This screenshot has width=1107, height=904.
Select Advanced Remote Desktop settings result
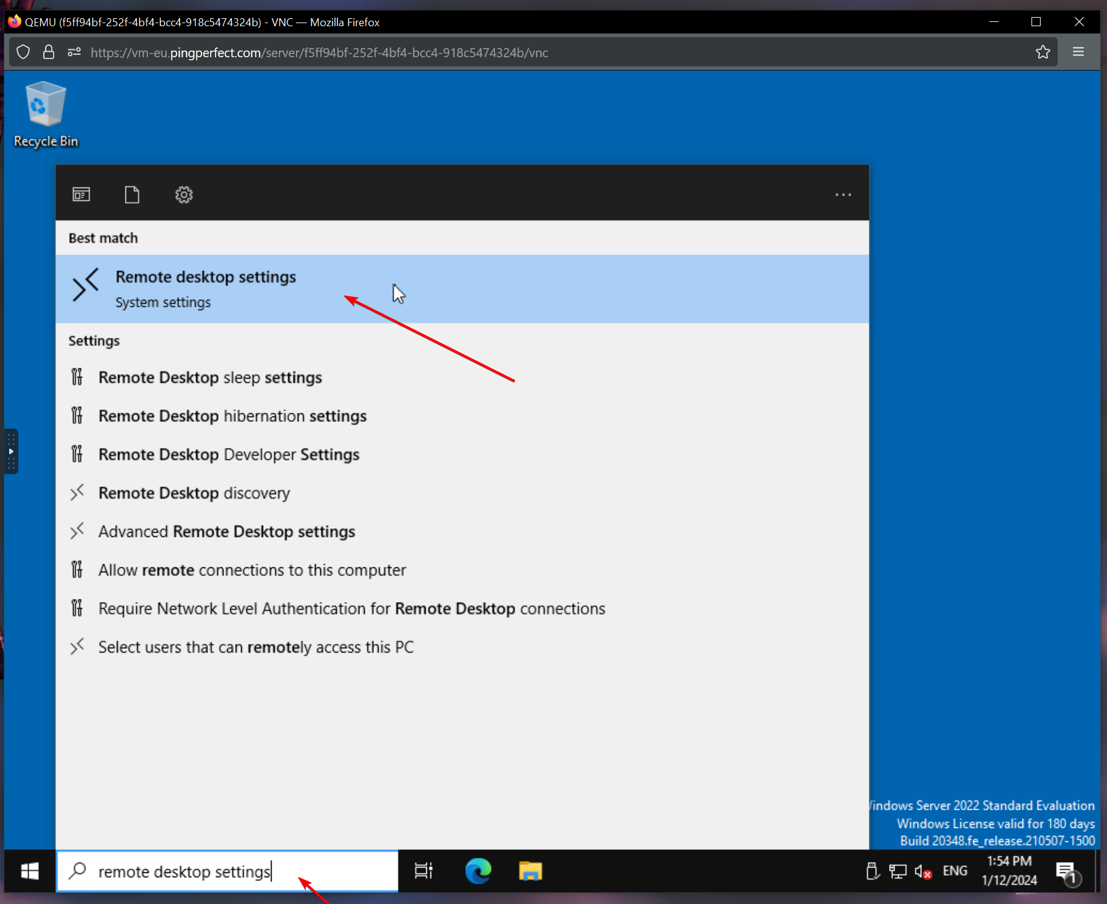pyautogui.click(x=227, y=531)
